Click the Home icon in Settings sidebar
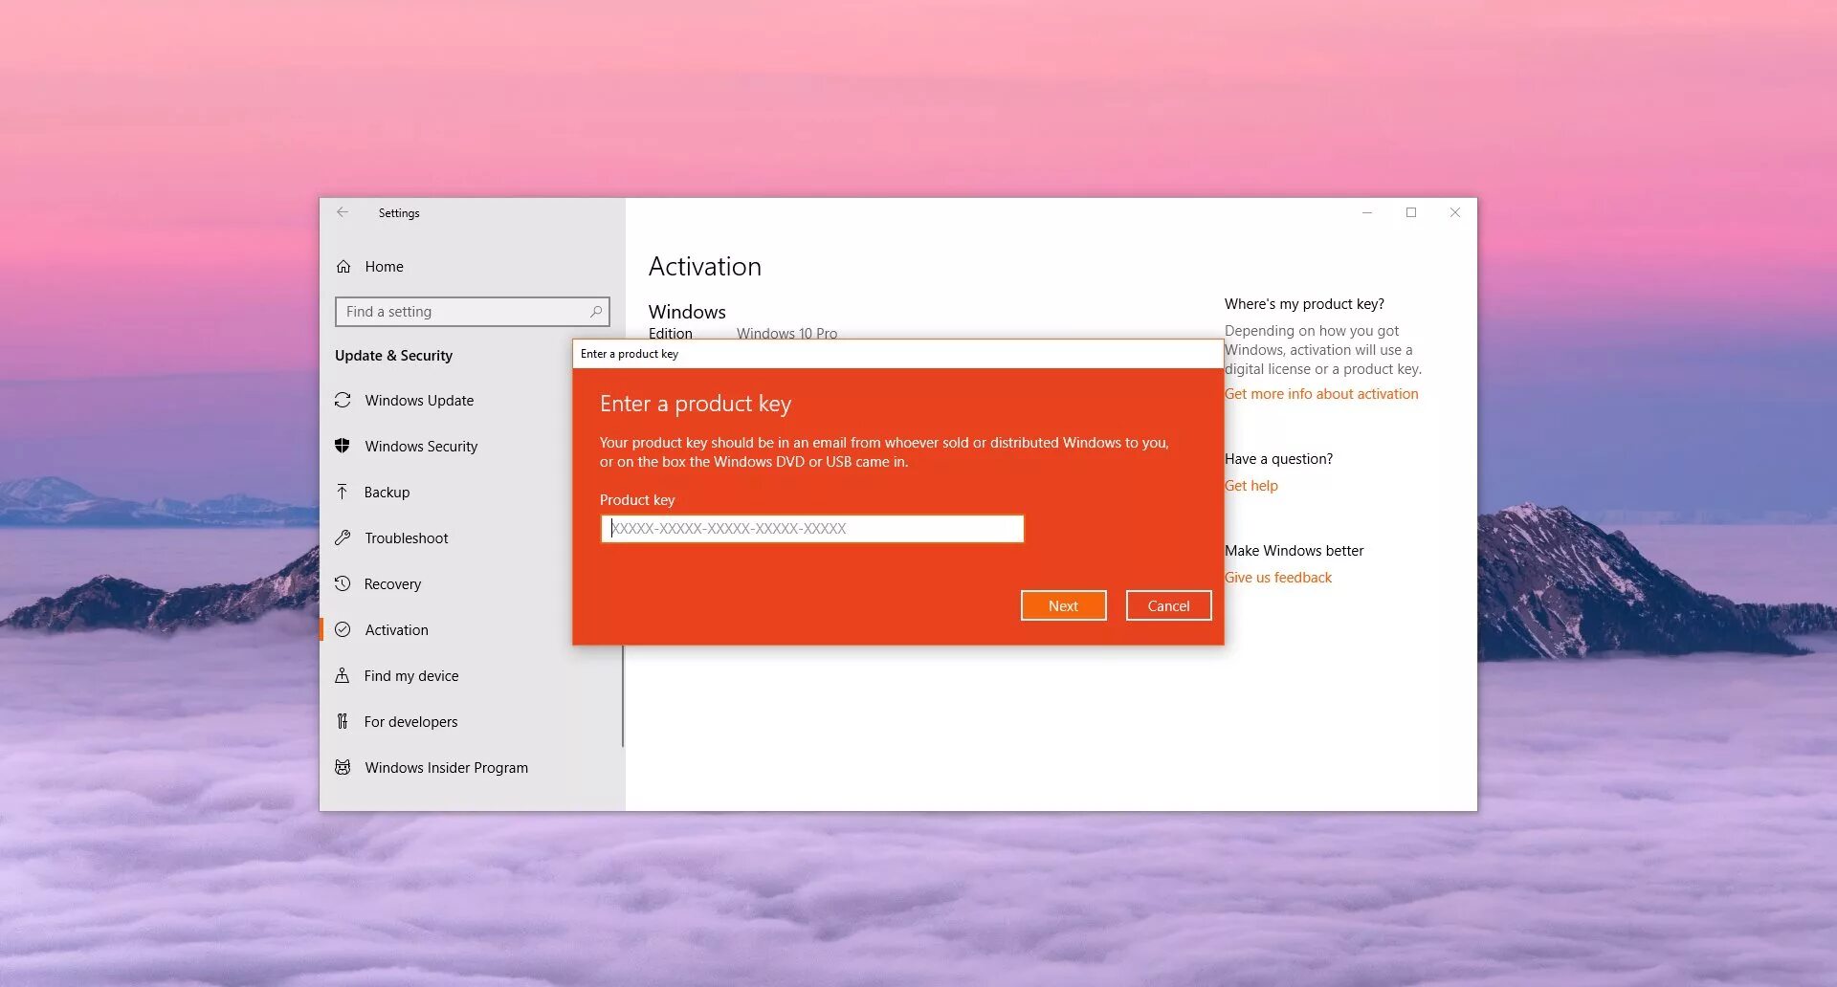 point(343,267)
